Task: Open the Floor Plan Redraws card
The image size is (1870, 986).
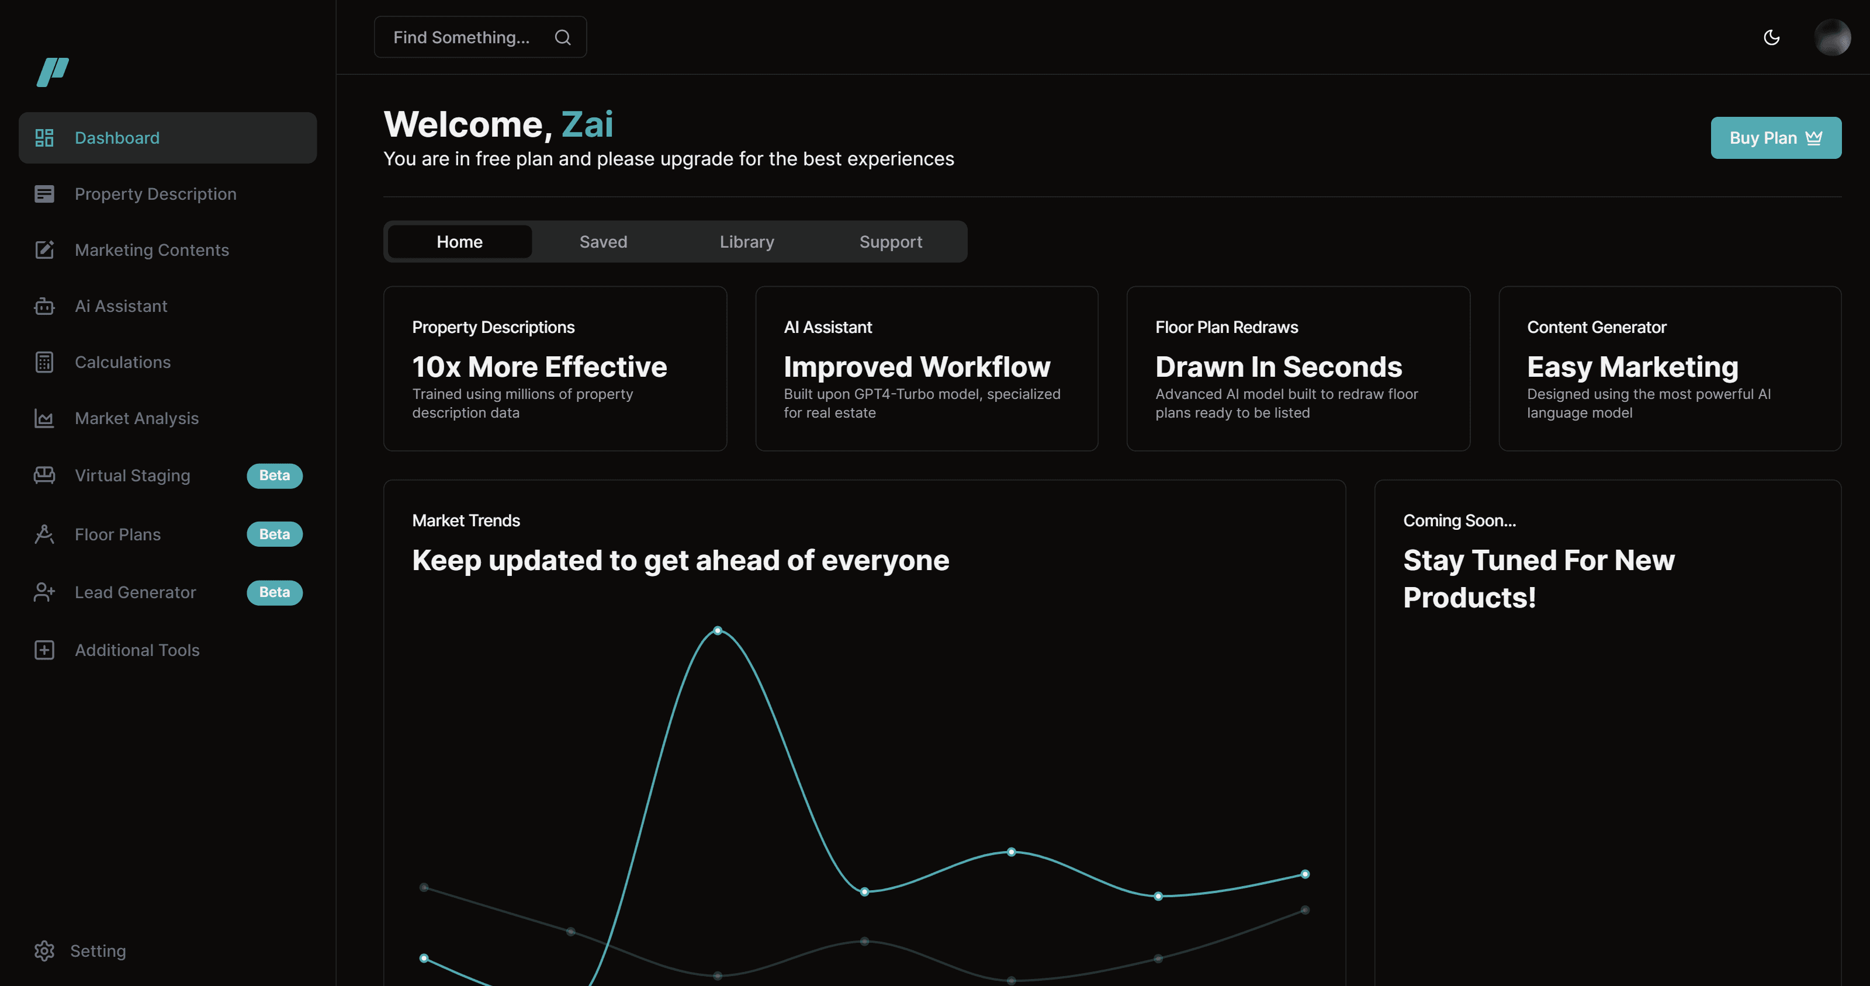Action: tap(1298, 369)
